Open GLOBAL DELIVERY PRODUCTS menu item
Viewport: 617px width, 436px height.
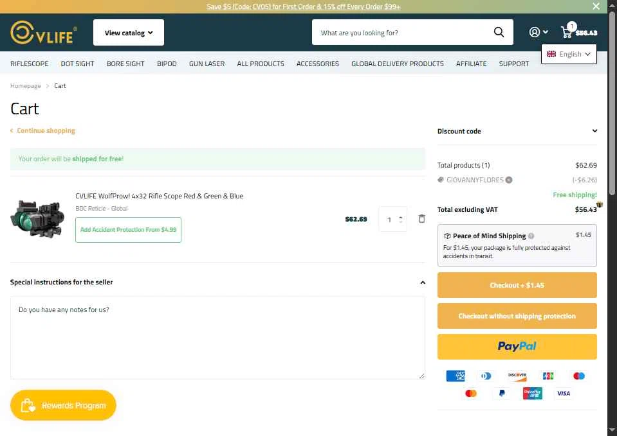tap(398, 64)
